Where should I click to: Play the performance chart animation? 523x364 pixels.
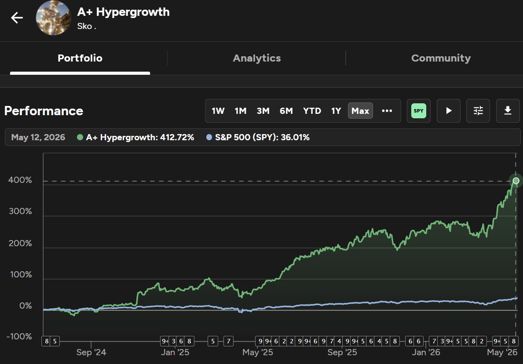pyautogui.click(x=449, y=111)
